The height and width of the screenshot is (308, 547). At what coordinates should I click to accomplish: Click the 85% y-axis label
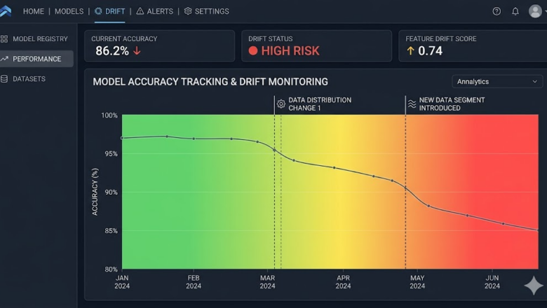coord(111,231)
